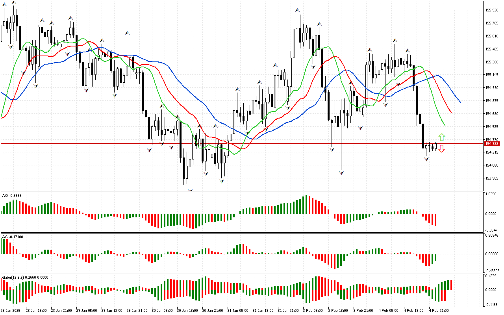This screenshot has width=504, height=315.
Task: Click the 155.765 price scale label
Action: 492,23
